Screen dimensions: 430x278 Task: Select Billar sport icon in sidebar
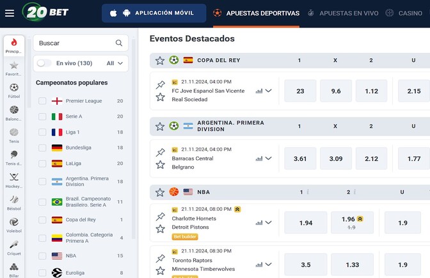click(x=14, y=270)
